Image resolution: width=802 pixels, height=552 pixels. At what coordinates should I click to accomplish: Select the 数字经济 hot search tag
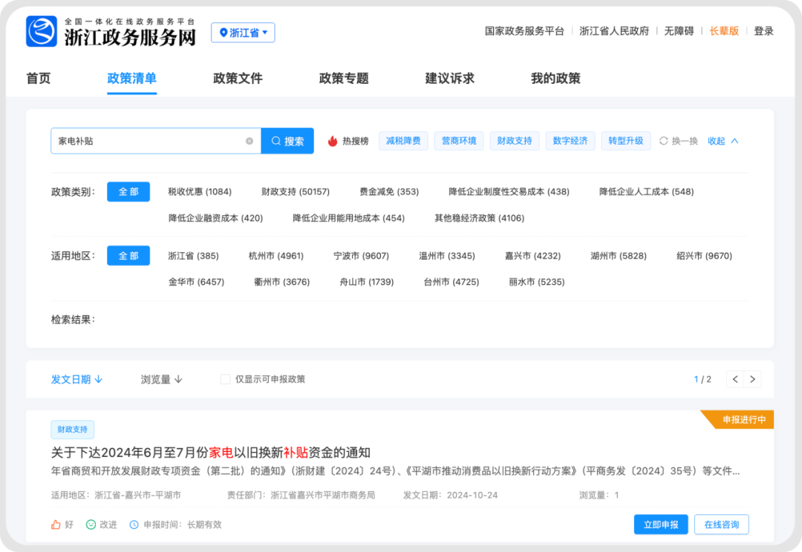[x=570, y=141]
